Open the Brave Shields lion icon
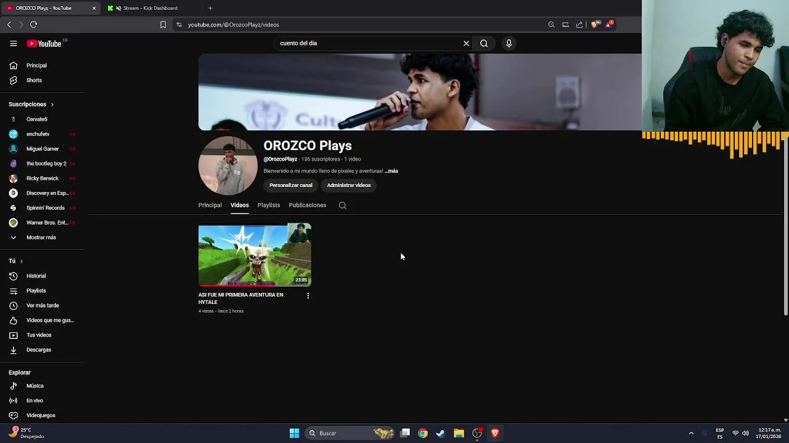Screen dimensions: 789x443 pyautogui.click(x=594, y=25)
